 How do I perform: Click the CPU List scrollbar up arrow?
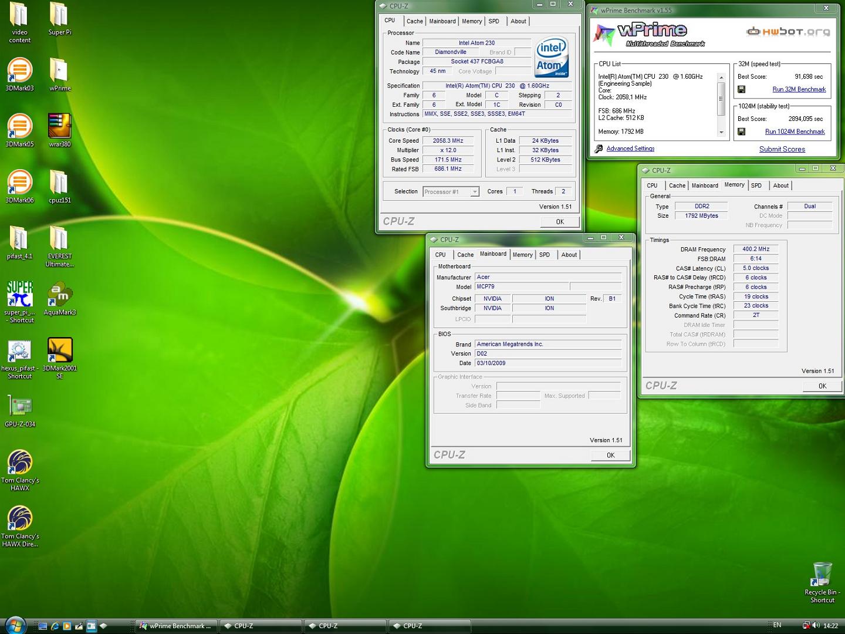[721, 77]
